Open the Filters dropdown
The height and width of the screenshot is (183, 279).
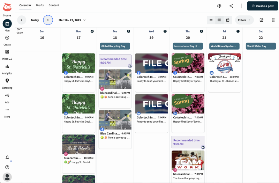[244, 20]
